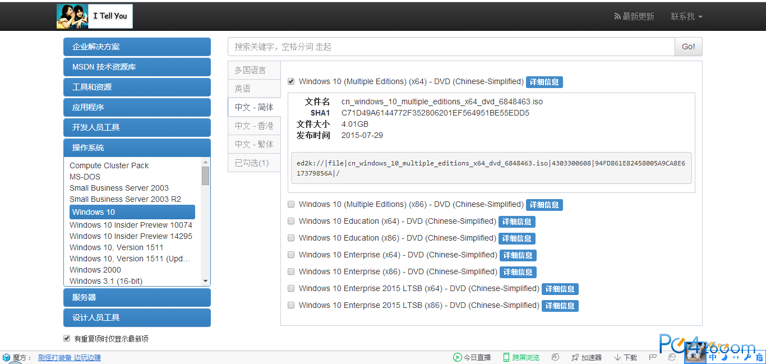Select Windows 10 in the OS list
766x364 pixels.
click(132, 212)
